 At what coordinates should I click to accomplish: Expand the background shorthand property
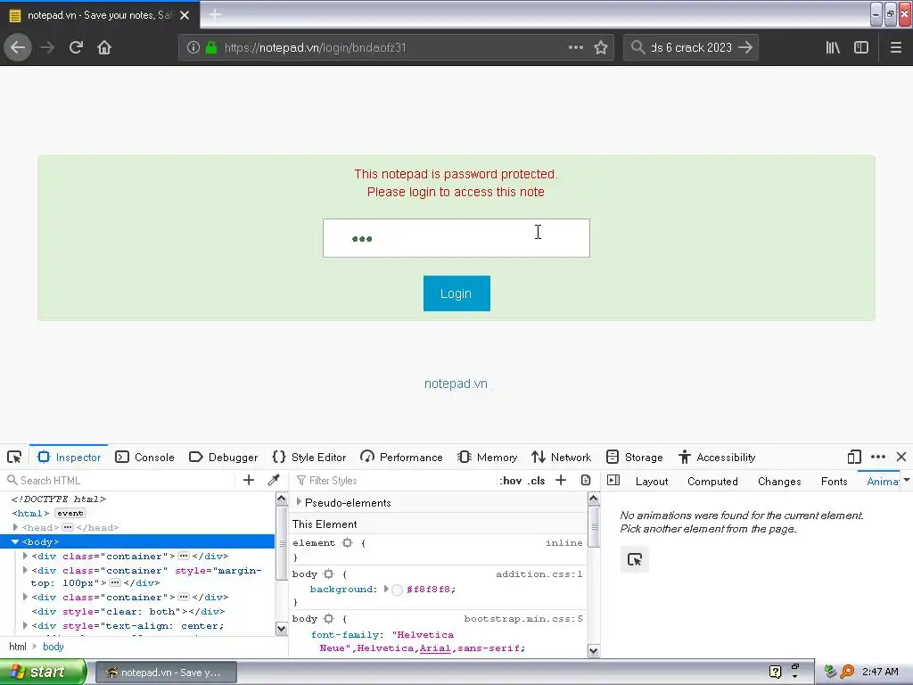tap(385, 589)
